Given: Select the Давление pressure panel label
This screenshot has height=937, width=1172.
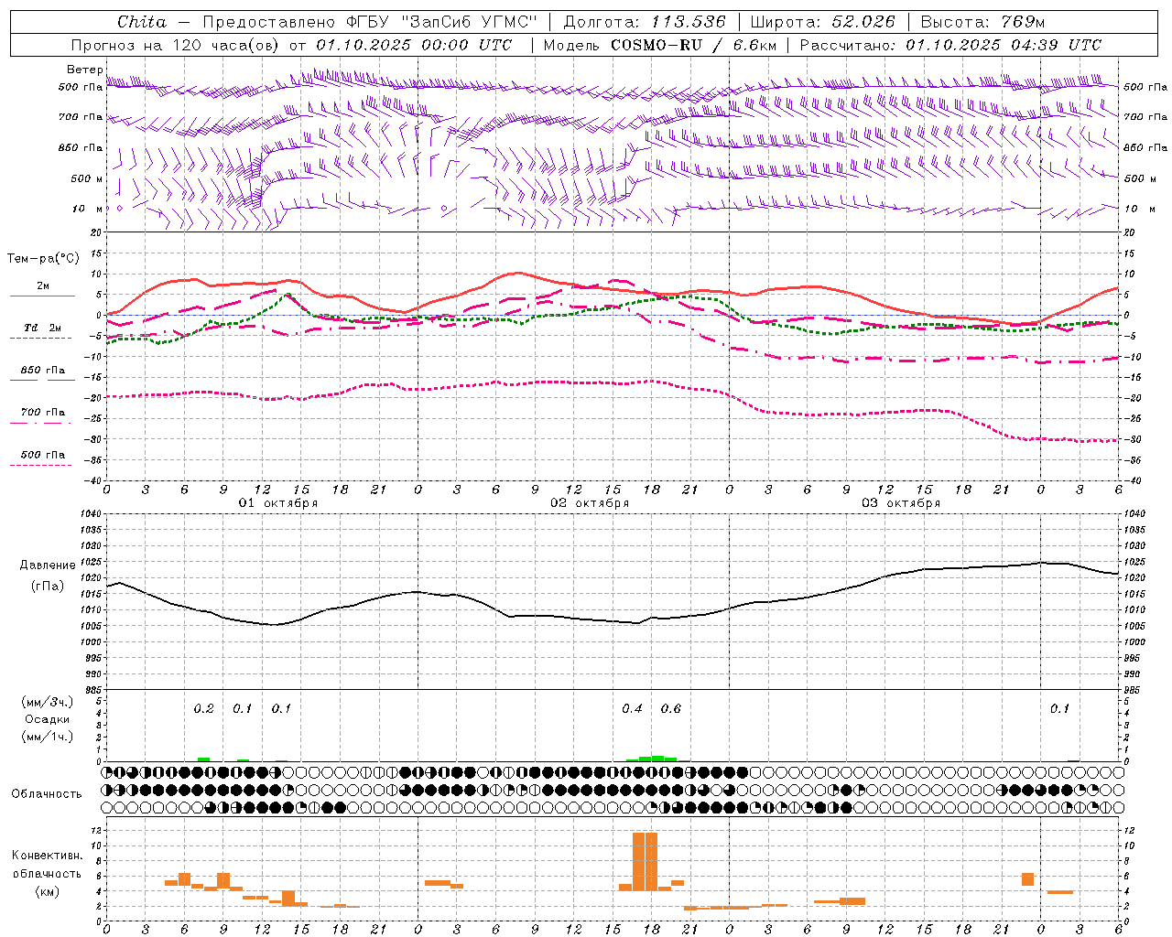Looking at the screenshot, I should coord(48,565).
